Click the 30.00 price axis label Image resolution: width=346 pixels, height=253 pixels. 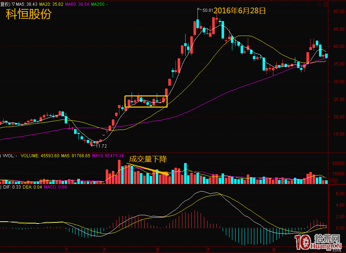(x=339, y=82)
